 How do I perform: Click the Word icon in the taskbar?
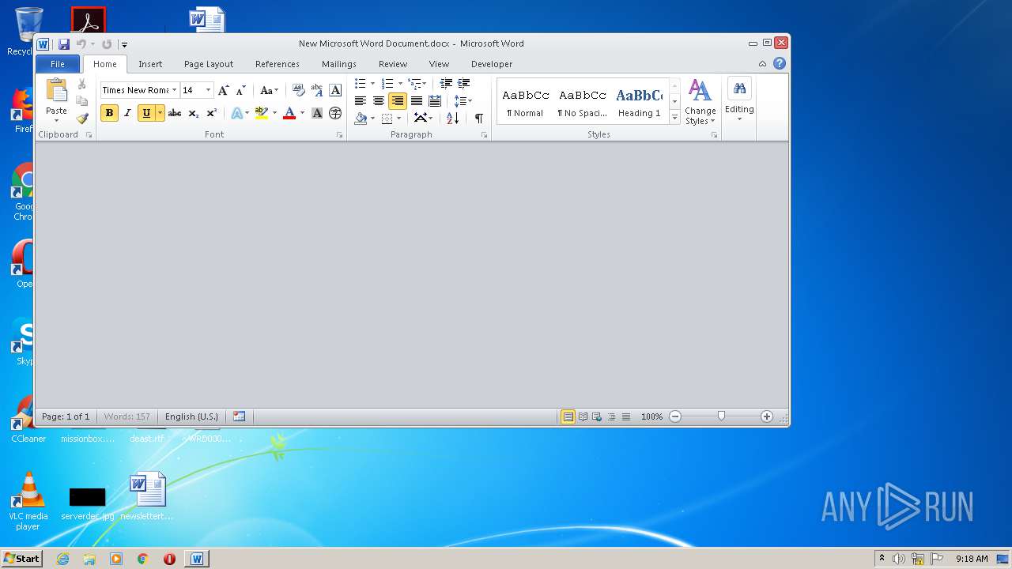(x=197, y=559)
